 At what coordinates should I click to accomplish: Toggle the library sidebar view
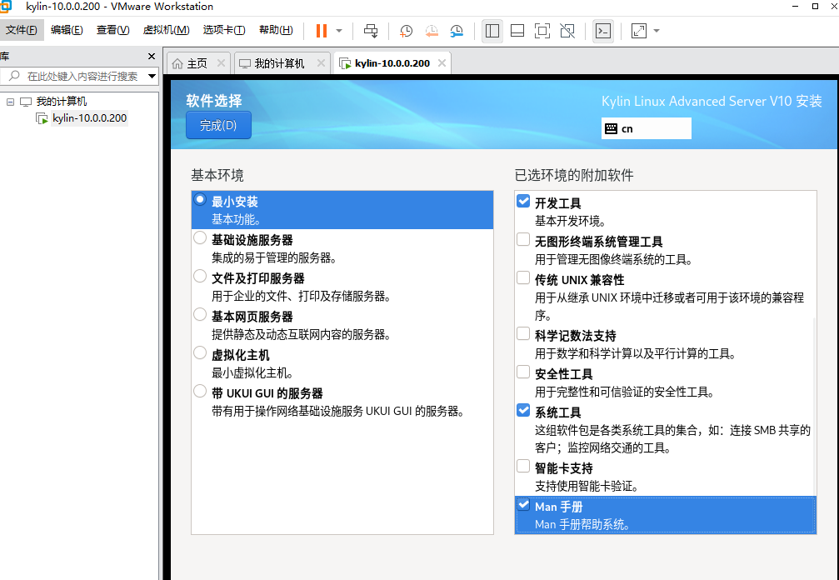[x=492, y=31]
